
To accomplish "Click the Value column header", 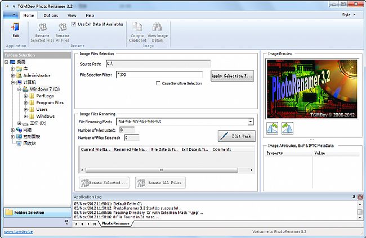I will pyautogui.click(x=336, y=153).
